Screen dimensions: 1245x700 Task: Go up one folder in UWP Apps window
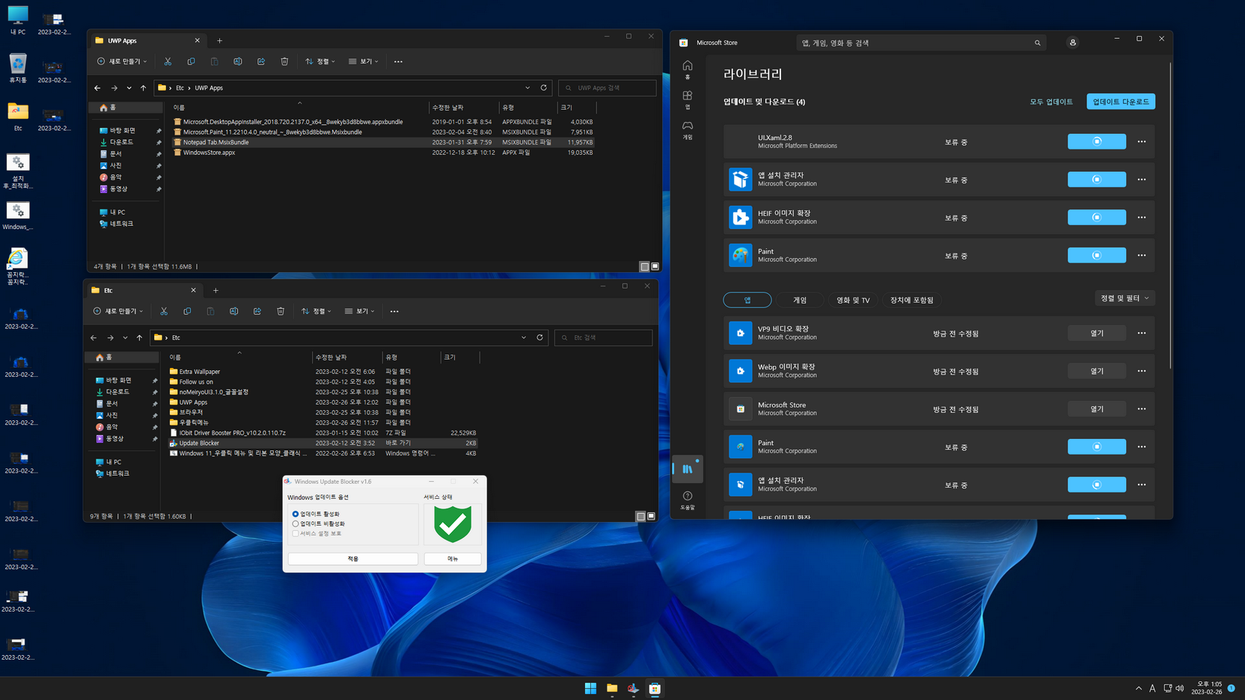pyautogui.click(x=143, y=87)
